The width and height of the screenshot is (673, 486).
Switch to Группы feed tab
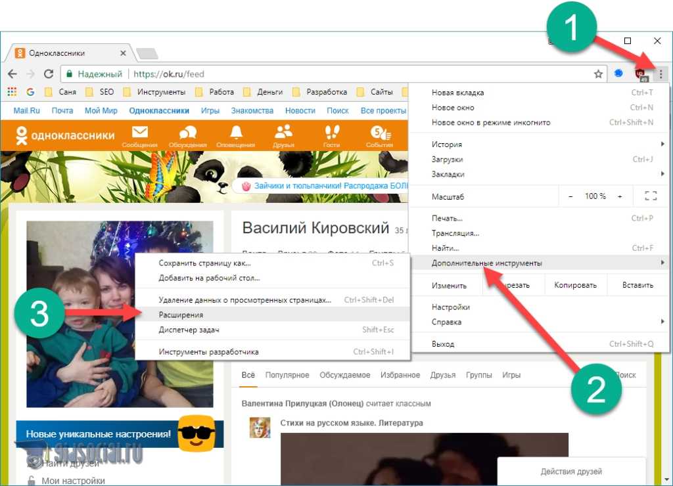tap(479, 375)
